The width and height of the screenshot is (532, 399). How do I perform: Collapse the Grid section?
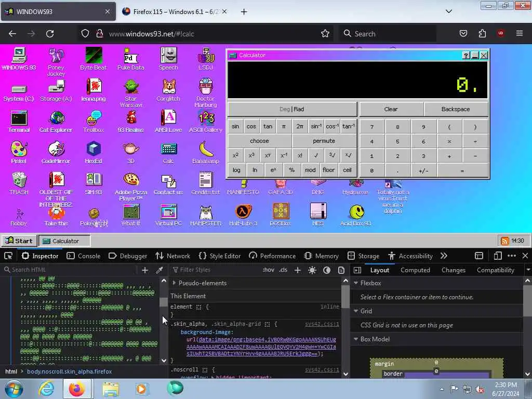[356, 311]
